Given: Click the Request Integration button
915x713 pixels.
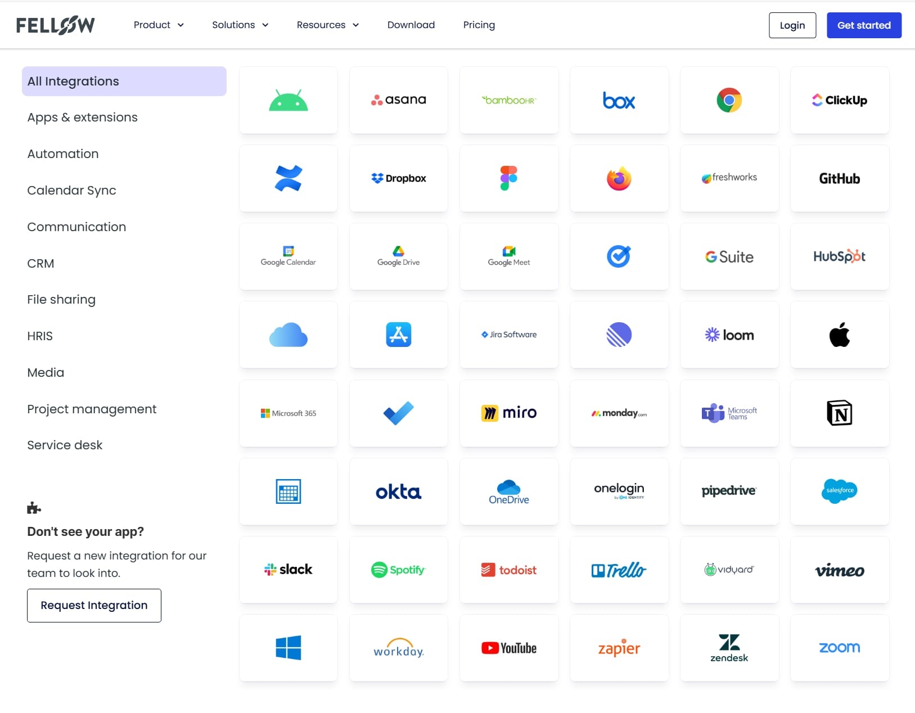Looking at the screenshot, I should coord(94,605).
